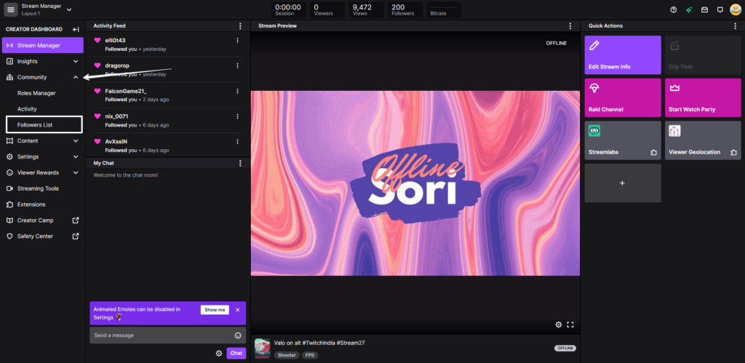Screen dimensions: 745x363
Task: Open the Stream Manager layout dropdown
Action: pyautogui.click(x=69, y=9)
